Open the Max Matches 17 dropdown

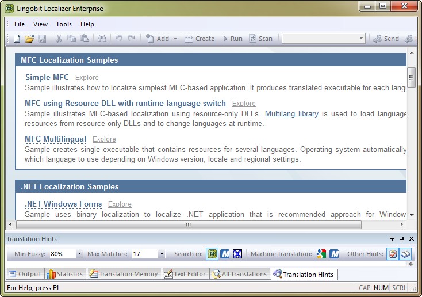162,254
